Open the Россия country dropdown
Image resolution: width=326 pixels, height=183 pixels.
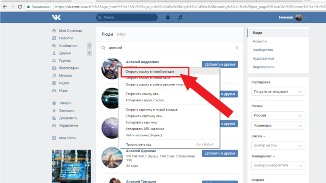pyautogui.click(x=278, y=115)
